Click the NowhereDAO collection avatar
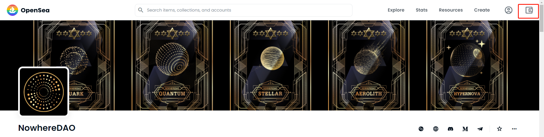This screenshot has height=137, width=544. (44, 92)
